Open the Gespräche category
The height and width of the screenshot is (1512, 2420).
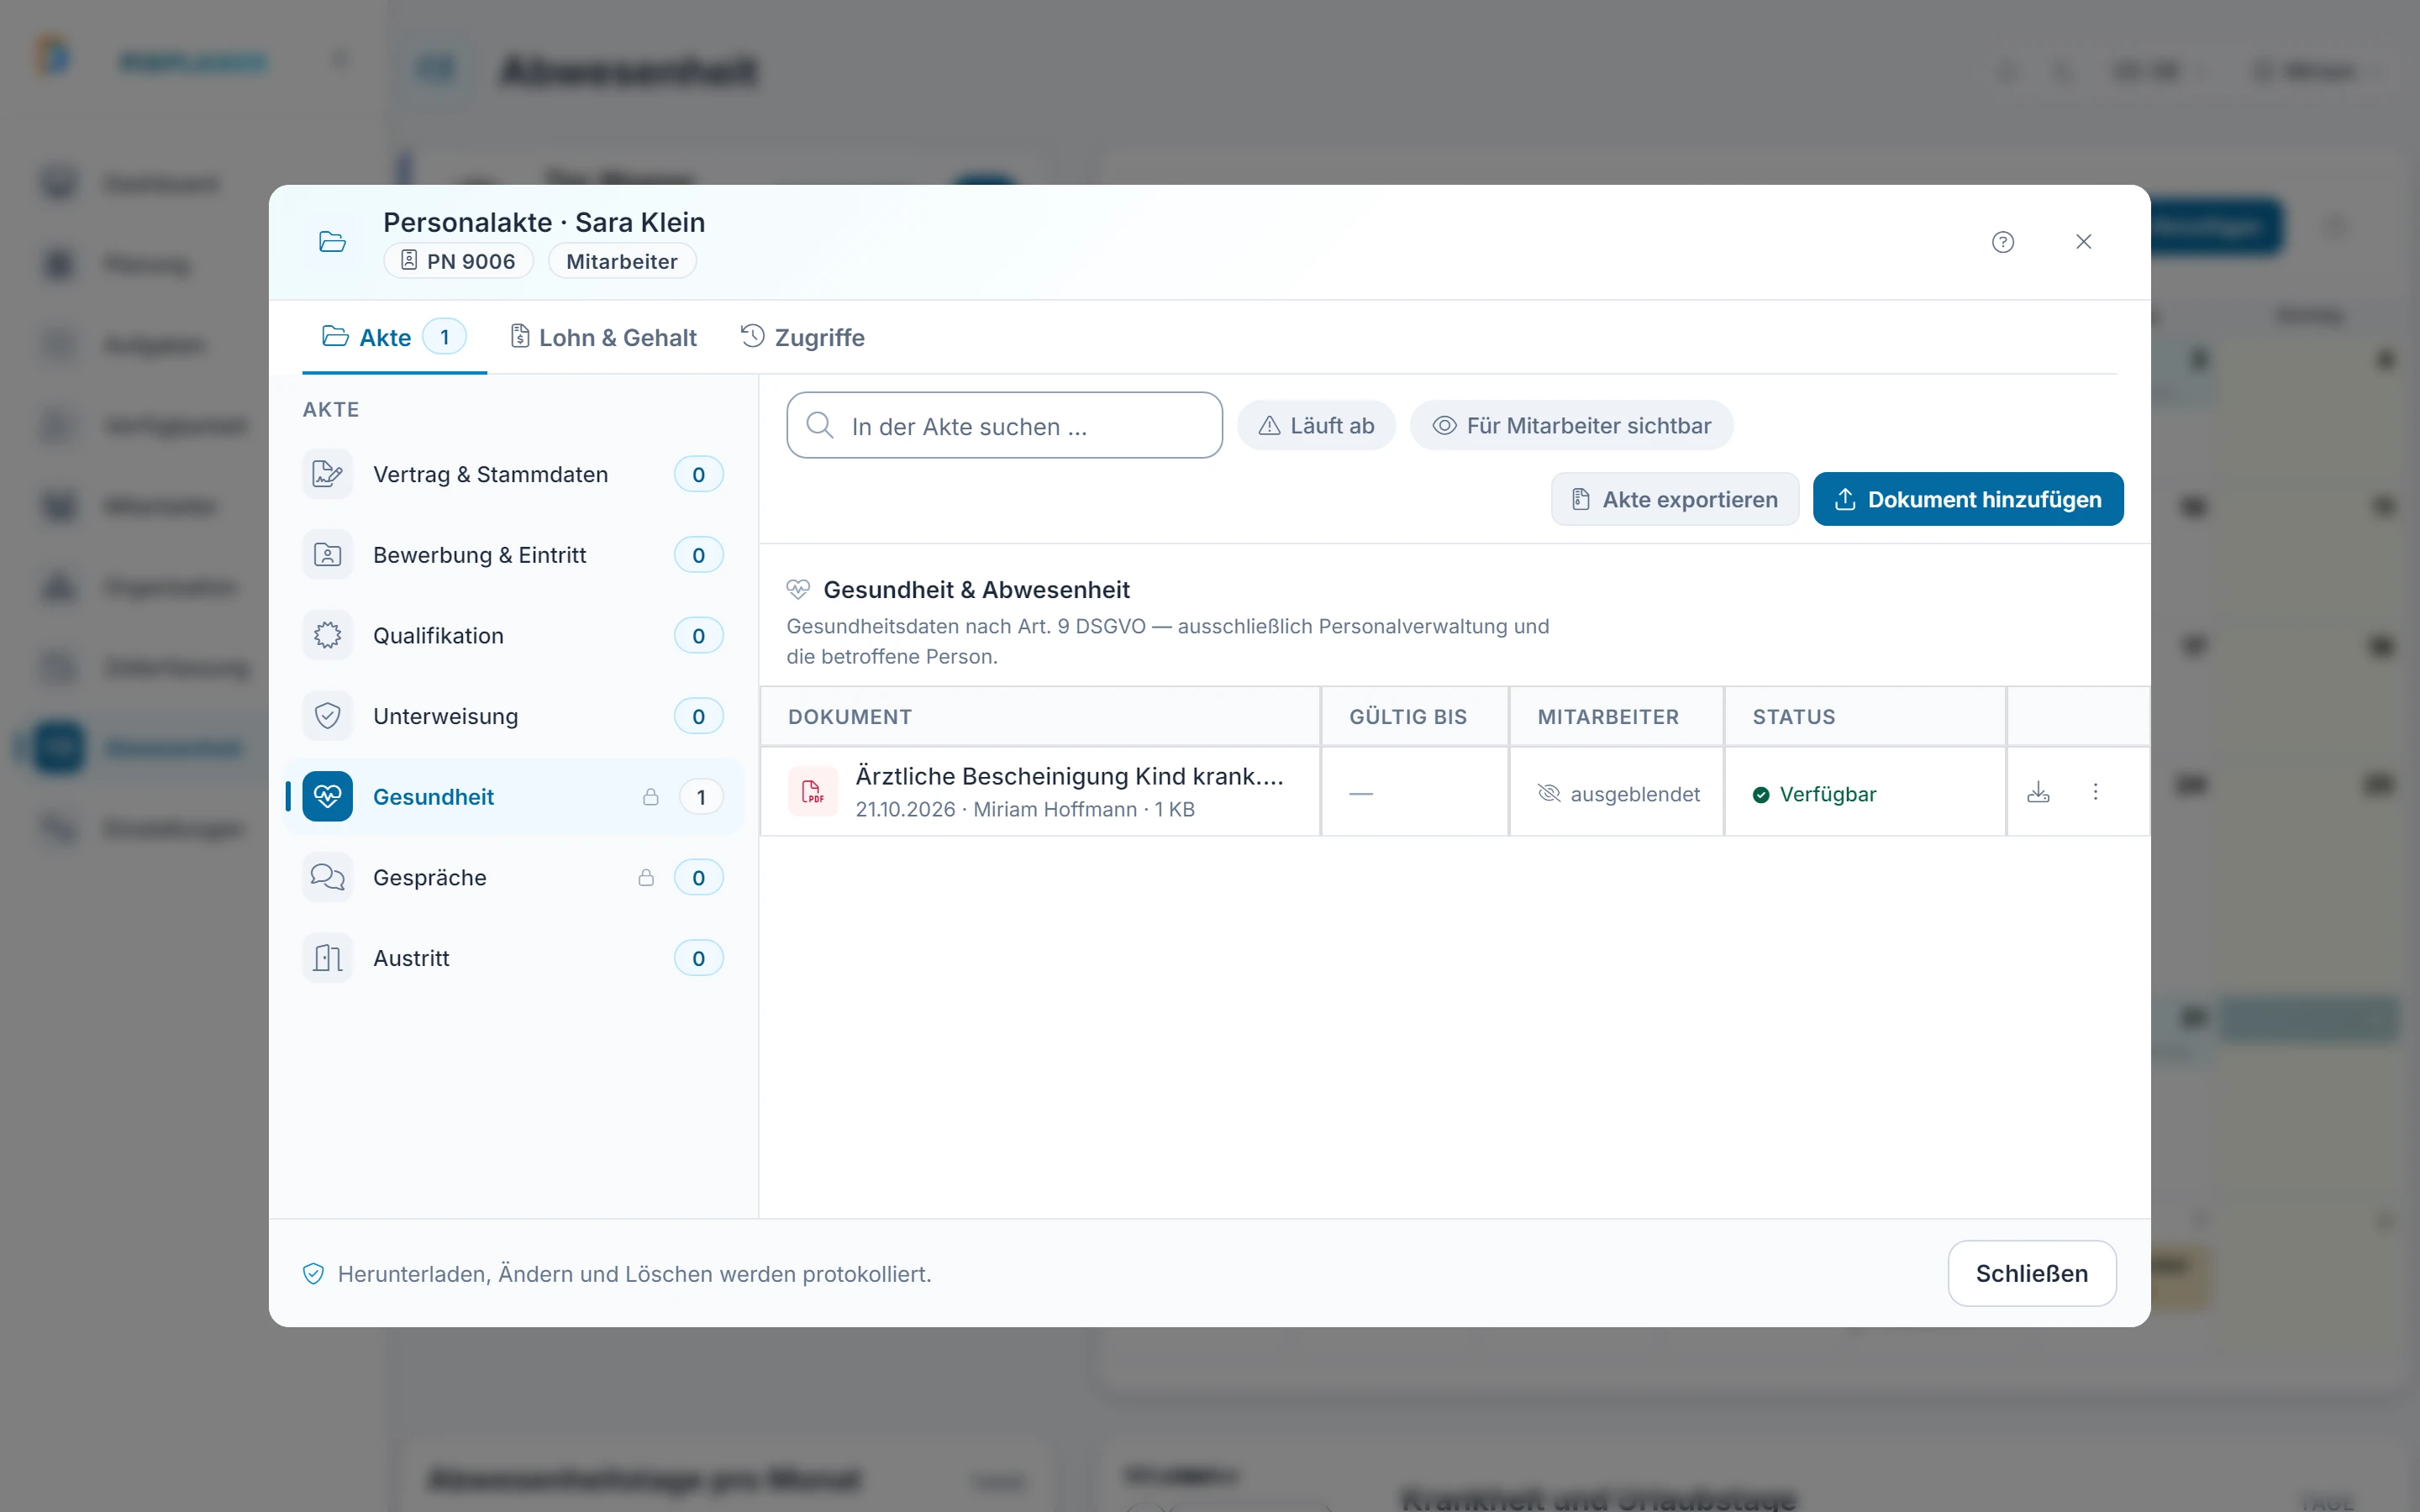tap(514, 877)
